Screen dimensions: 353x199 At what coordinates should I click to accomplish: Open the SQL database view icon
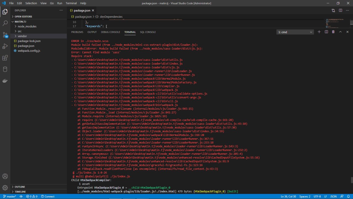(5, 69)
